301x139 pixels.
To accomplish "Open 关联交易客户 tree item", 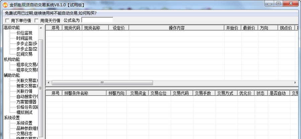I will (27, 81).
